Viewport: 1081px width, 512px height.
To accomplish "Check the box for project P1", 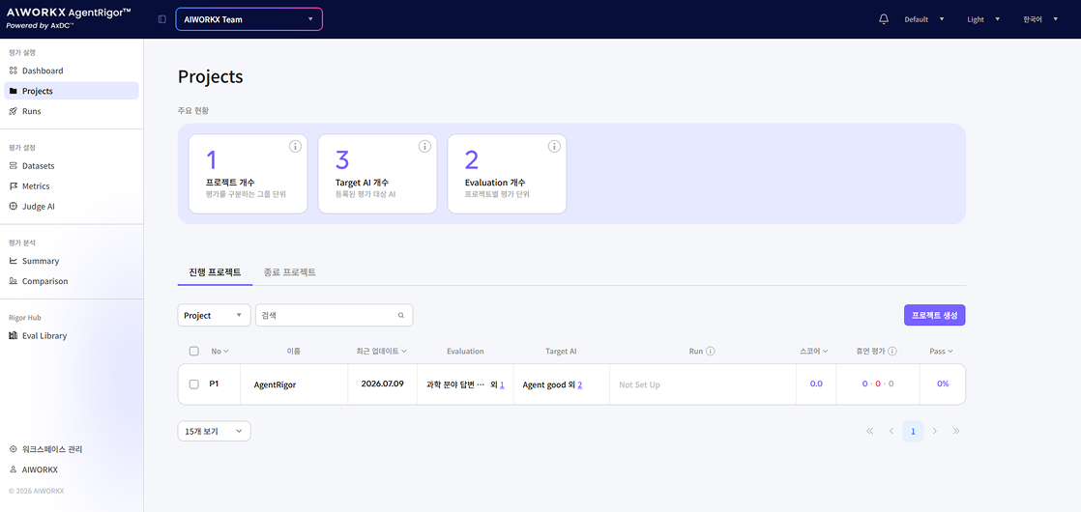I will [194, 384].
